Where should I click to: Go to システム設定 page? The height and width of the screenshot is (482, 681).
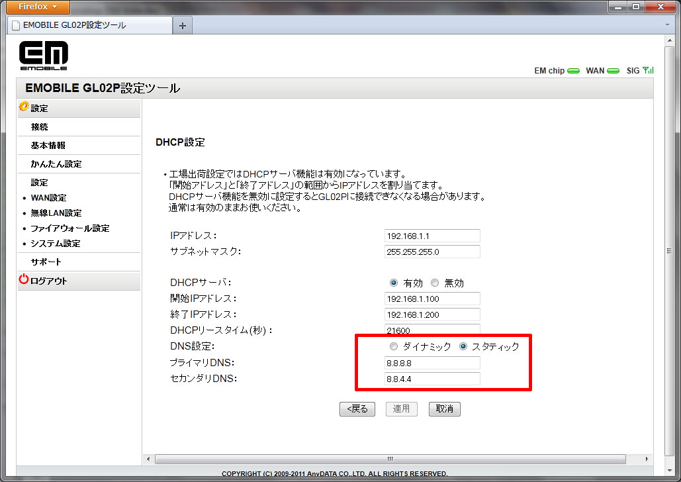coord(56,244)
